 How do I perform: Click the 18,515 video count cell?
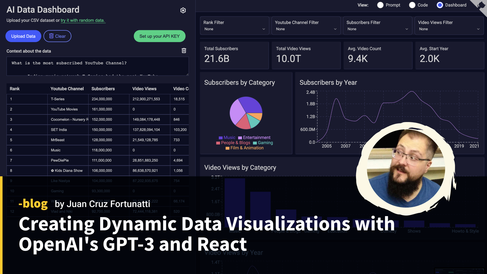click(179, 99)
